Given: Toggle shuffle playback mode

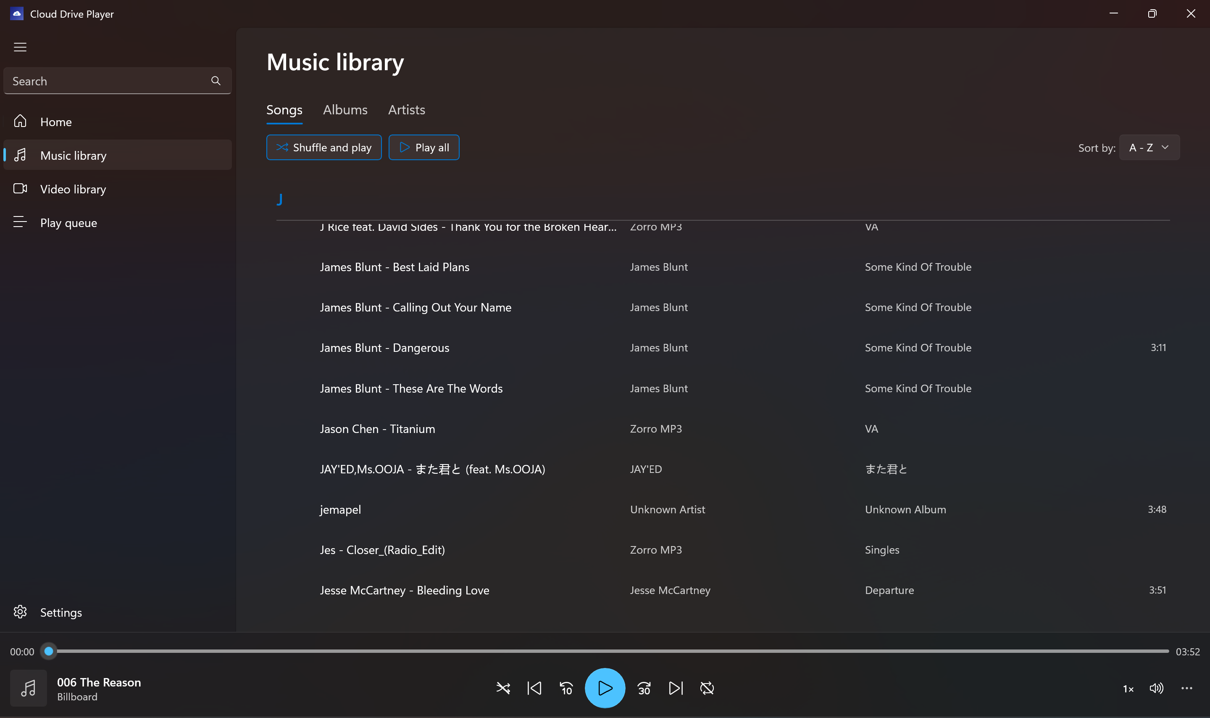Looking at the screenshot, I should click(503, 687).
